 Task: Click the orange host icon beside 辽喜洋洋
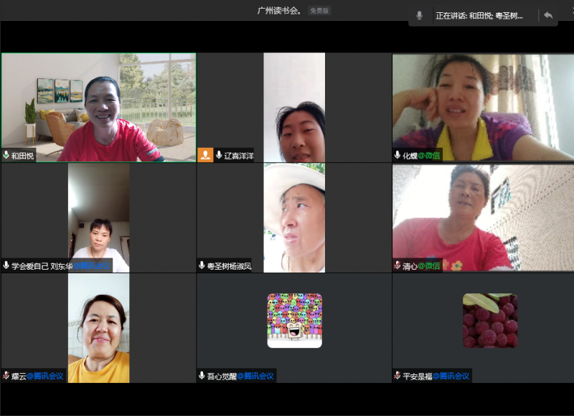[205, 155]
